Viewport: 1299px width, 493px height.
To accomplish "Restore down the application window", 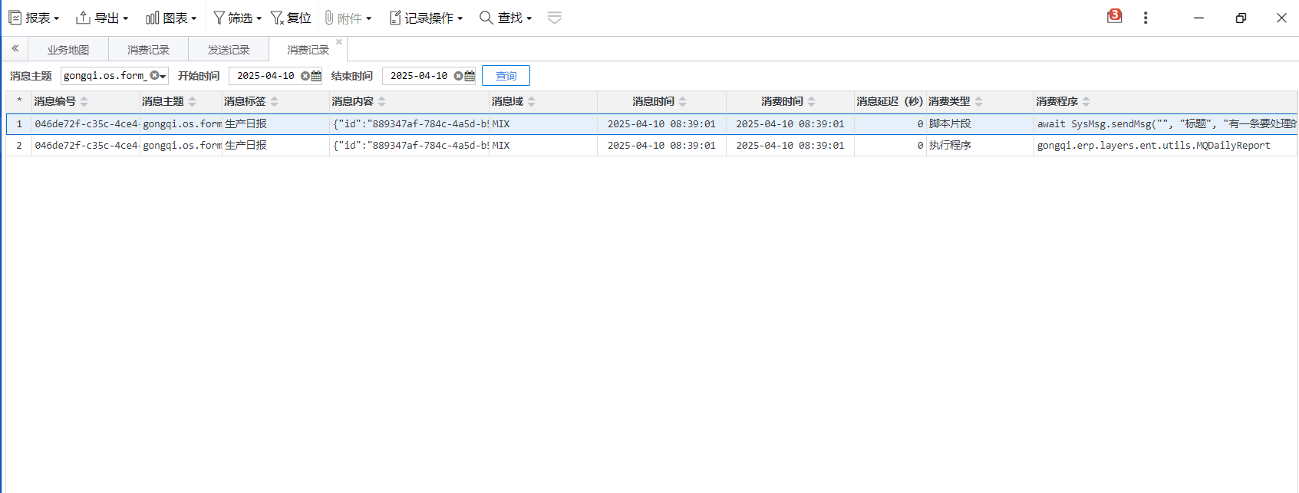I will pyautogui.click(x=1241, y=18).
